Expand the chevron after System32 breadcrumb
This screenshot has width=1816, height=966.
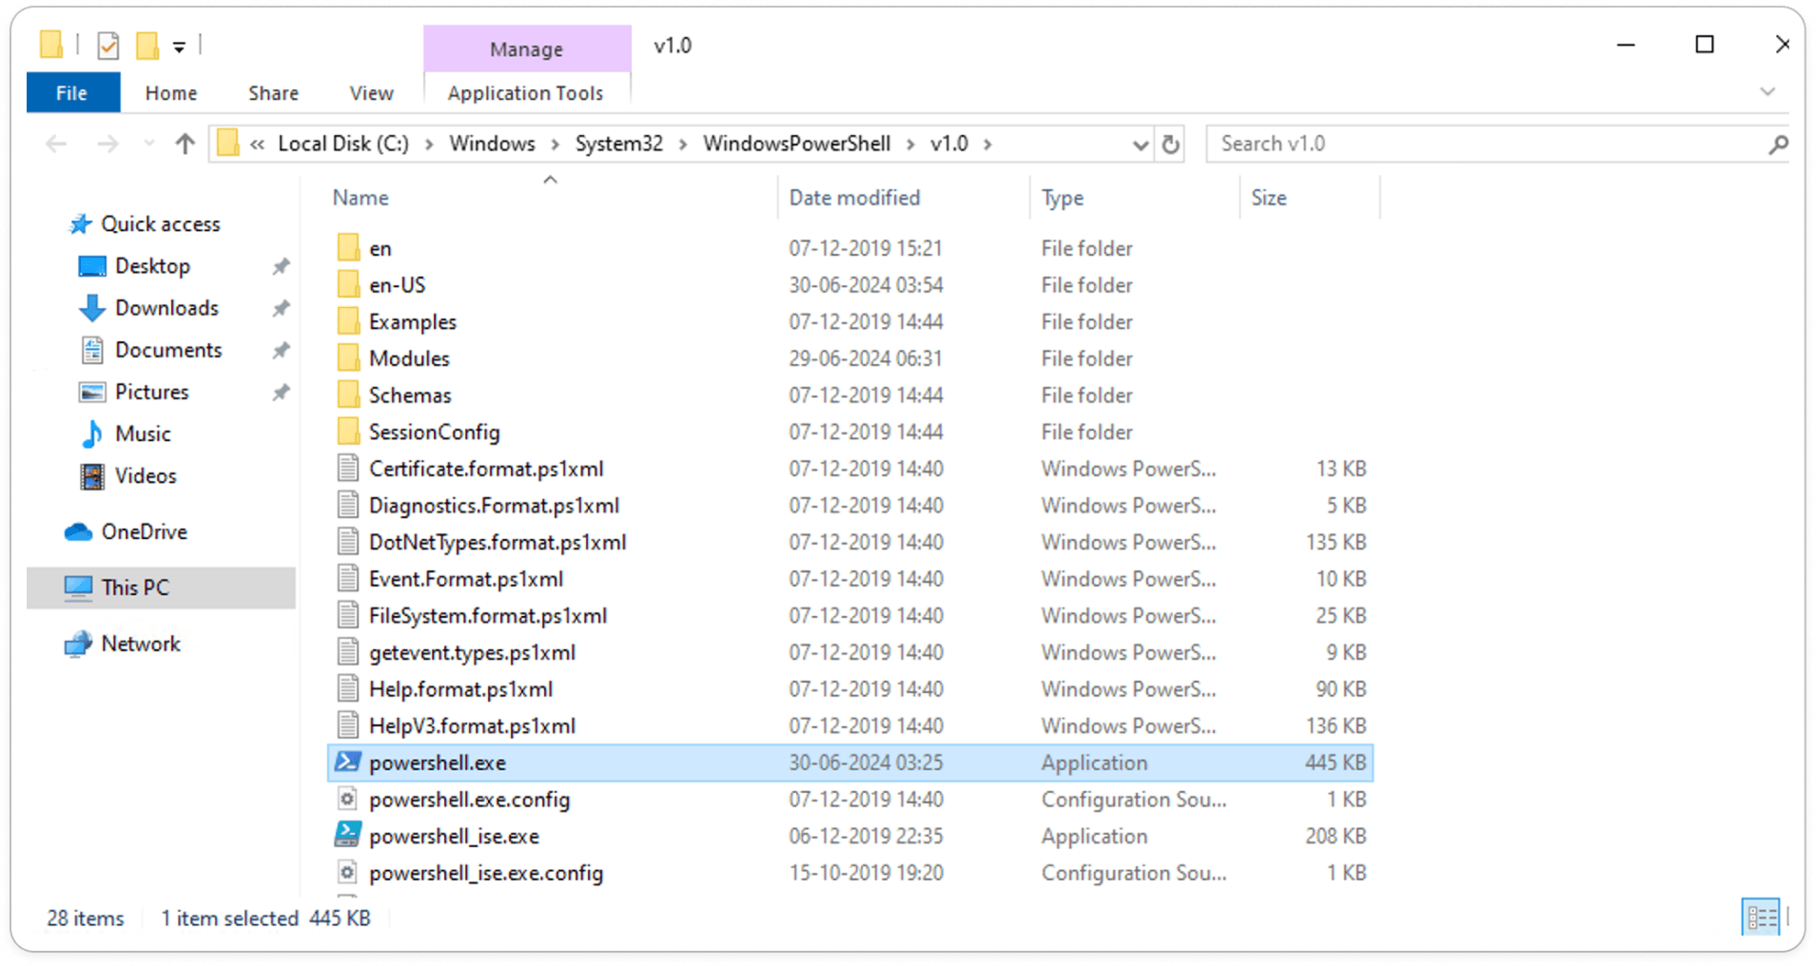pos(683,145)
